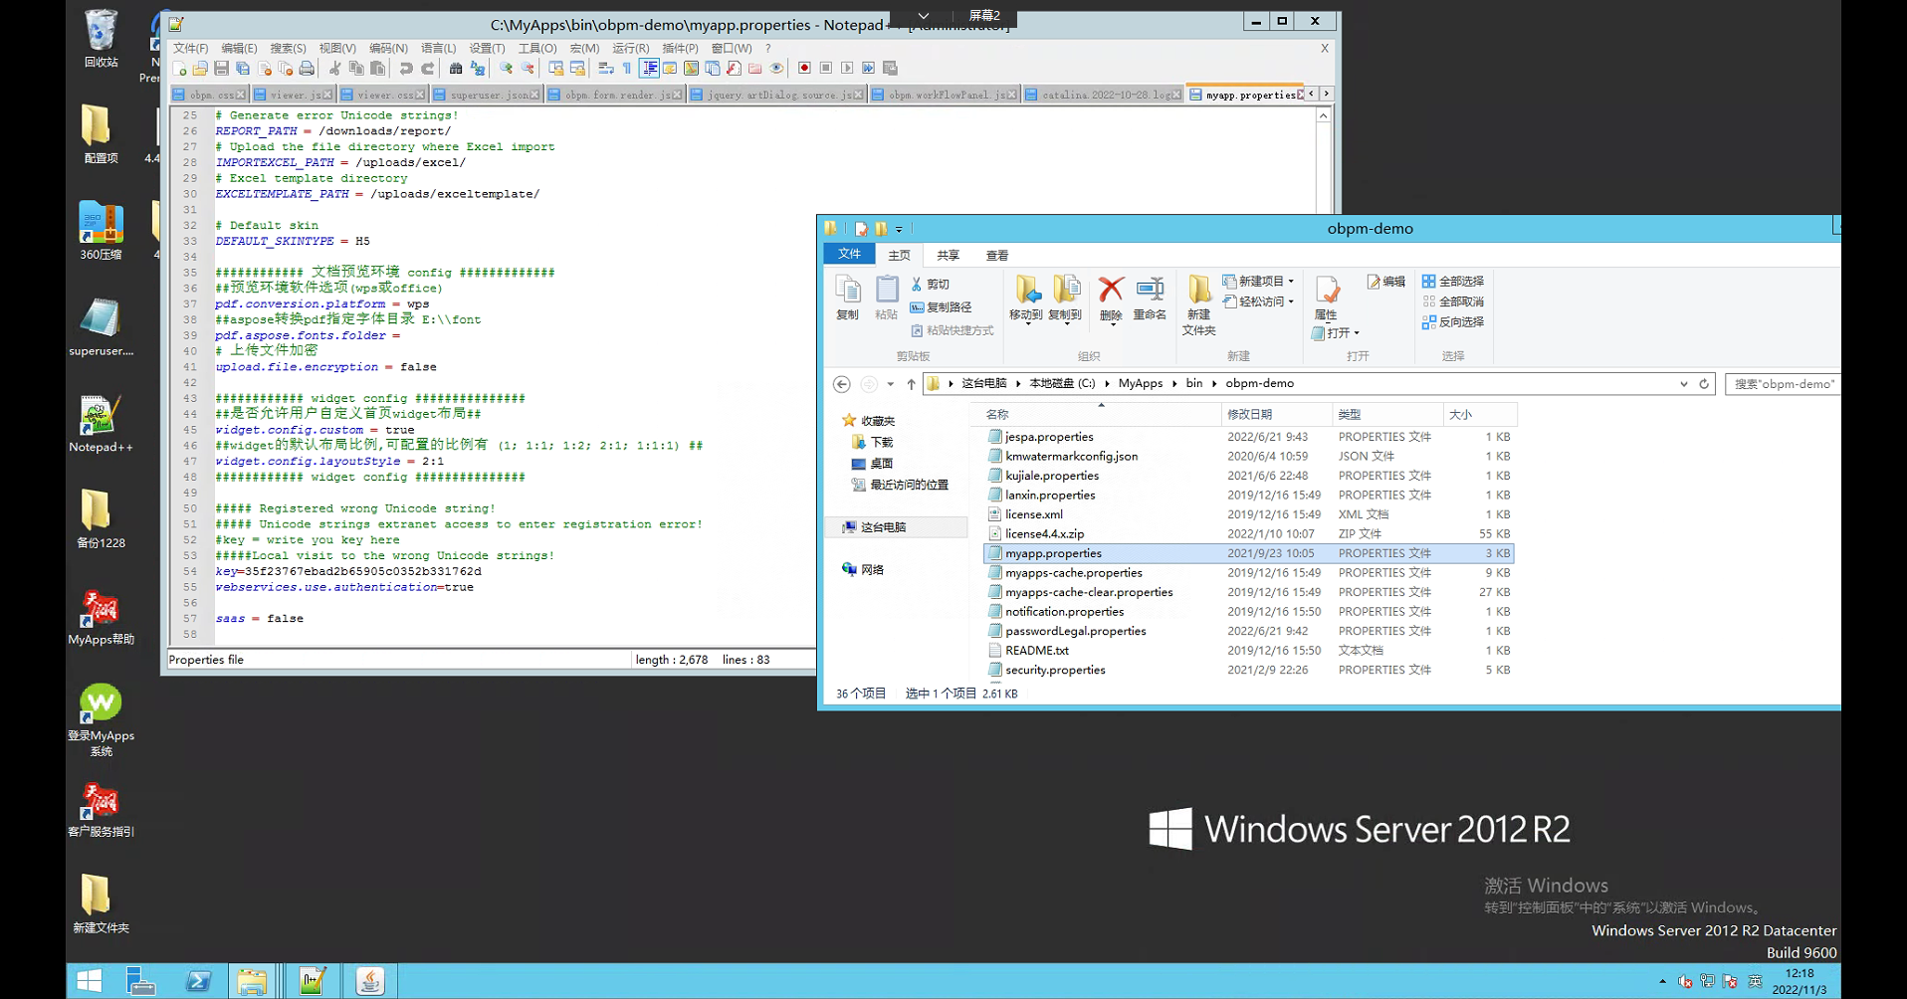Click the Up arrow in Explorer navigation

pos(911,384)
